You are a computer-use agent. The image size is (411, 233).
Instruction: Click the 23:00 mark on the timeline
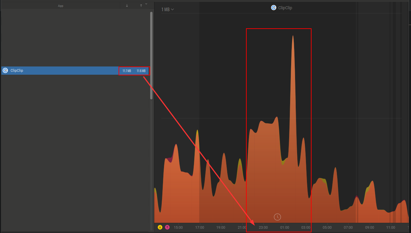coord(263,227)
